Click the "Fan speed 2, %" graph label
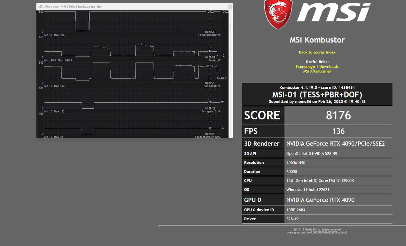Screen dimensions: 406x246 coord(211,111)
